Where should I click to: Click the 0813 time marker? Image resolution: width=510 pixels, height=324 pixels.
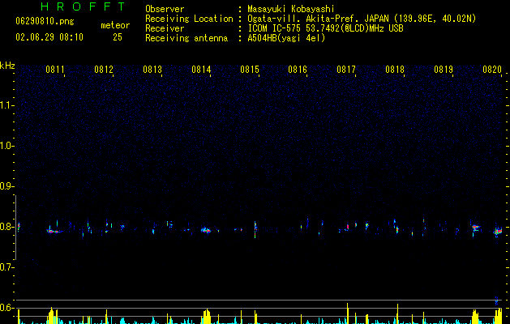click(152, 70)
